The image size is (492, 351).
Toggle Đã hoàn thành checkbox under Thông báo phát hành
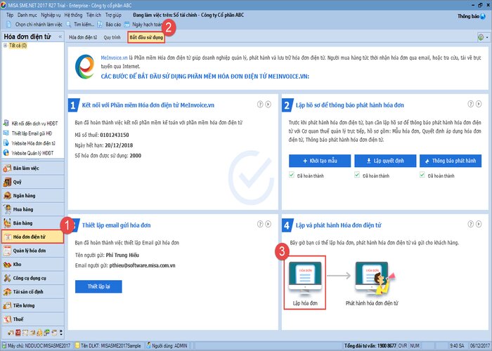coord(422,175)
